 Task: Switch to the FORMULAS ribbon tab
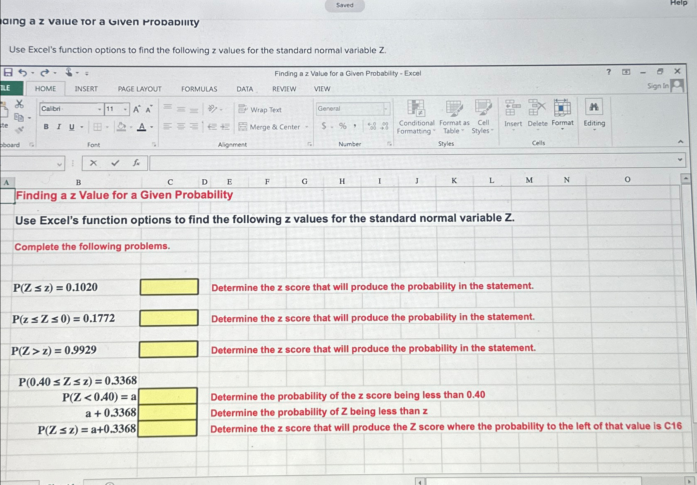(x=199, y=89)
